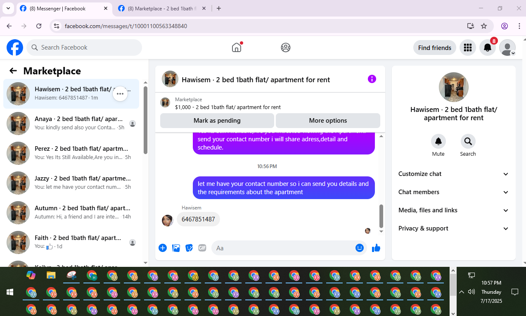Open the Perez conversation
Image resolution: width=526 pixels, height=316 pixels.
point(71,153)
